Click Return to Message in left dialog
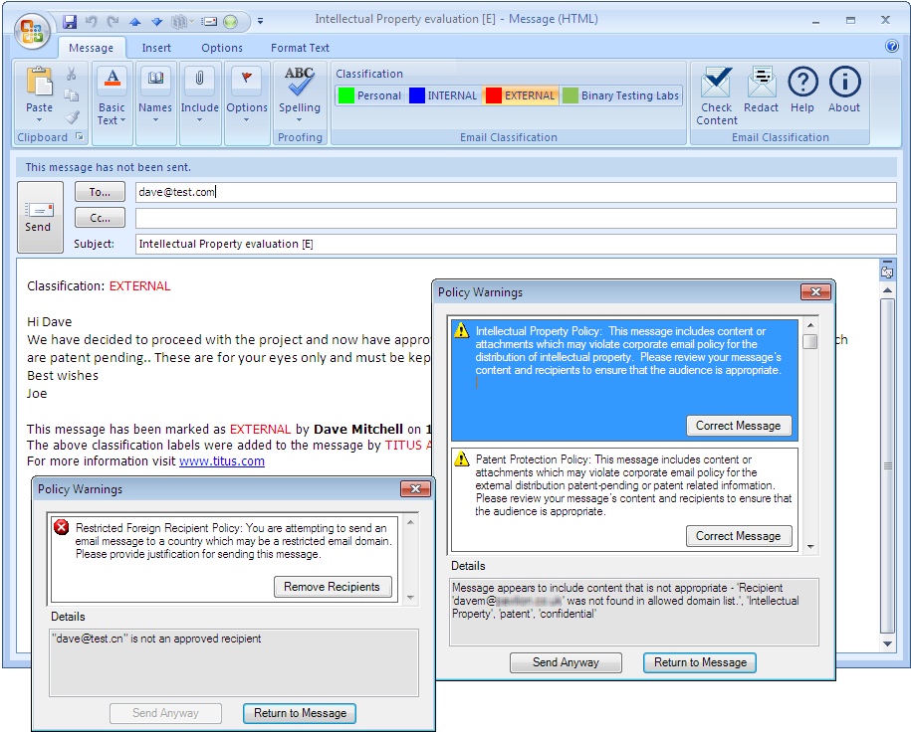911x732 pixels. tap(300, 713)
